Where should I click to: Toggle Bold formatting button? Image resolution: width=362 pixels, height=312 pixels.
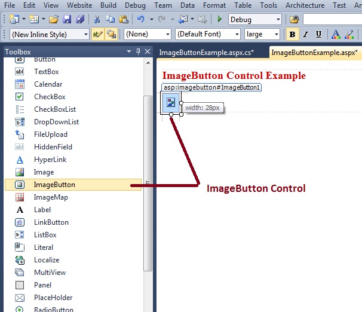click(x=292, y=34)
